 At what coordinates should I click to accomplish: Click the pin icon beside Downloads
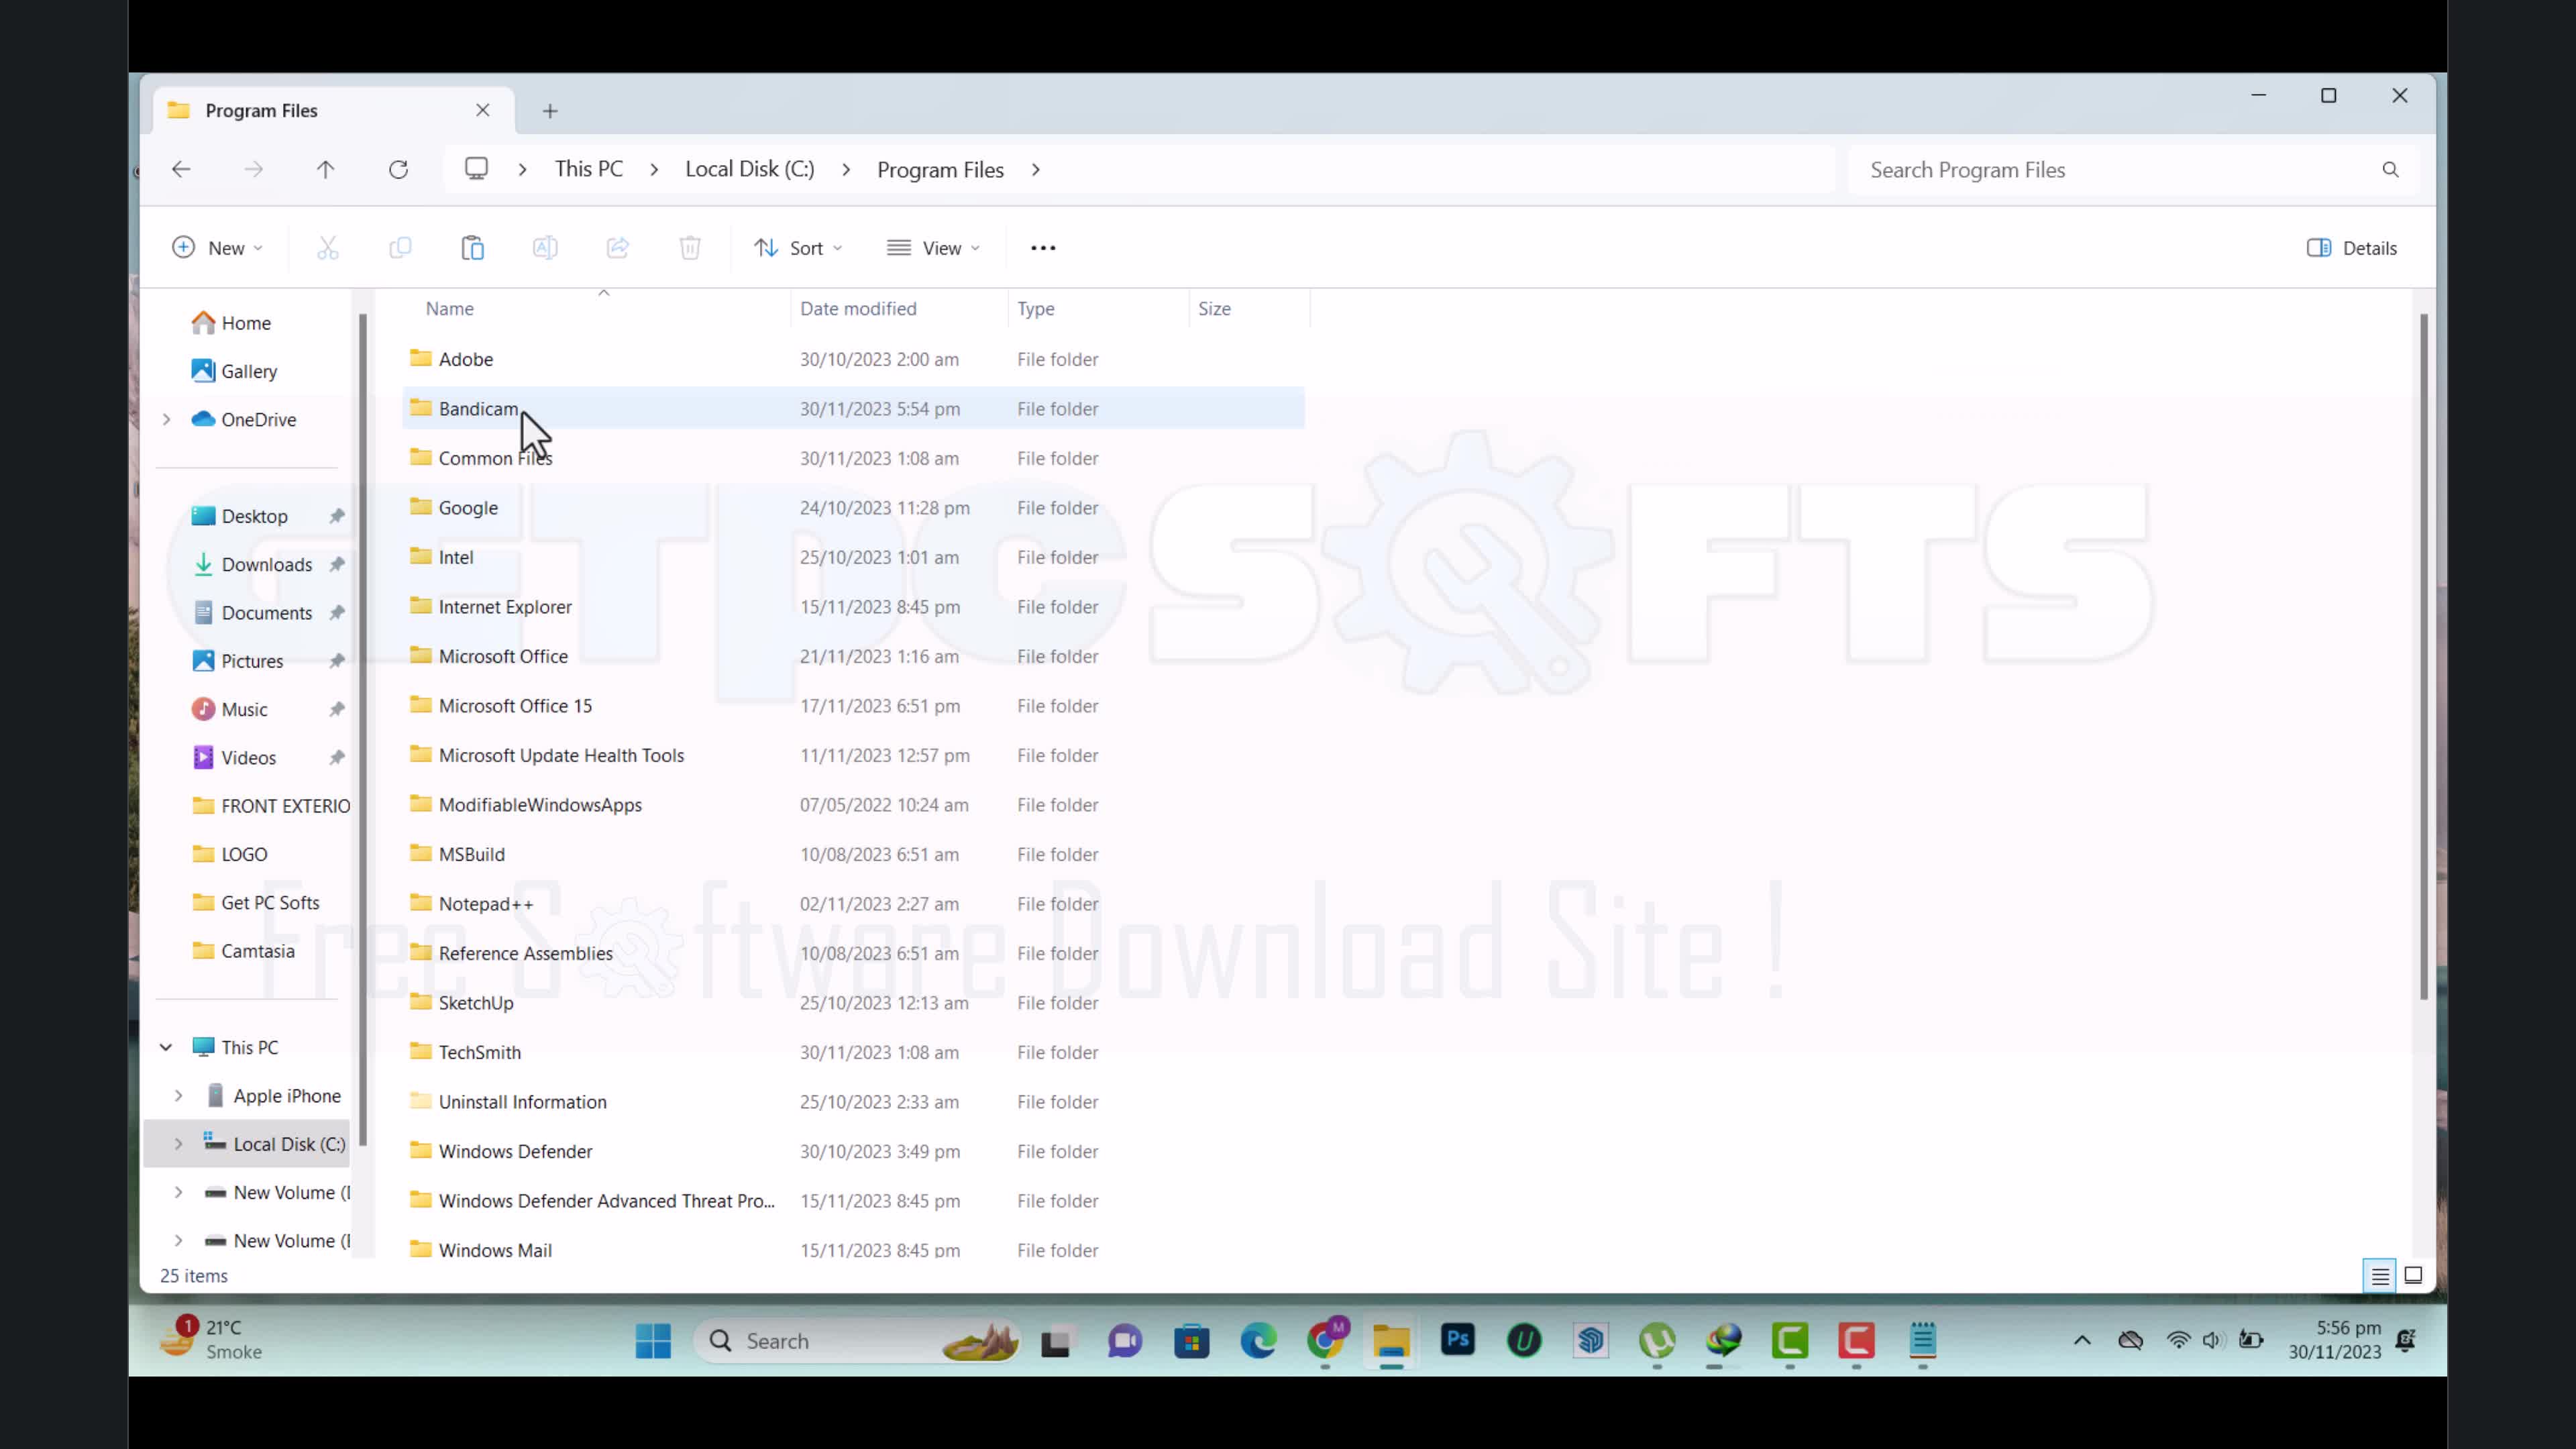coord(337,564)
